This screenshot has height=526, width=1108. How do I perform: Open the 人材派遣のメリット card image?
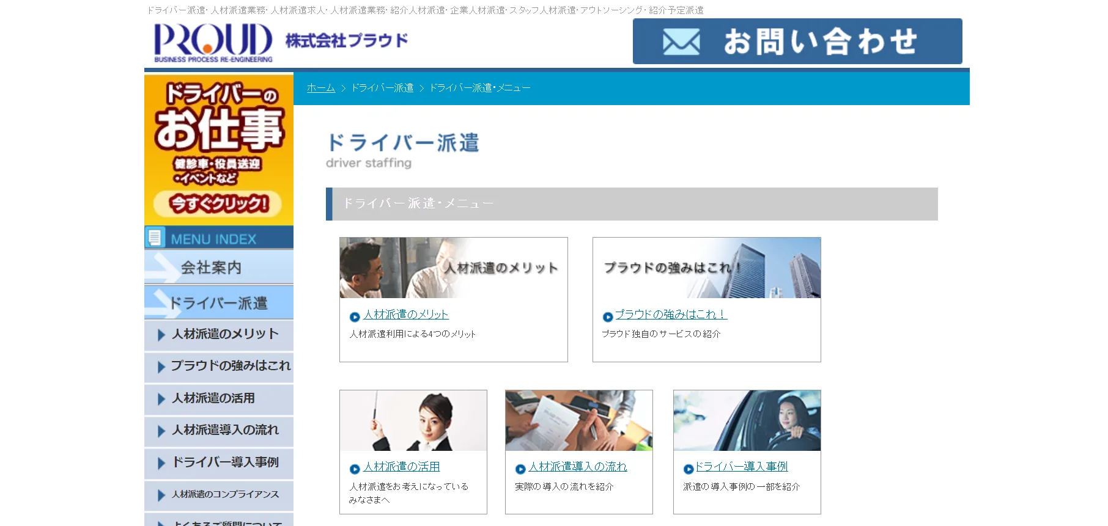pyautogui.click(x=454, y=268)
